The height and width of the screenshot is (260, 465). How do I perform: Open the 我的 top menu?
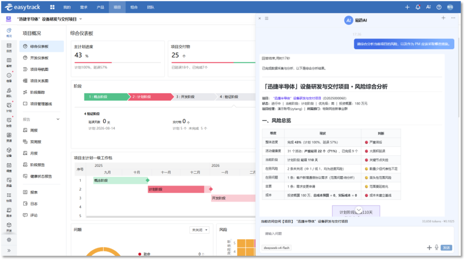67,7
